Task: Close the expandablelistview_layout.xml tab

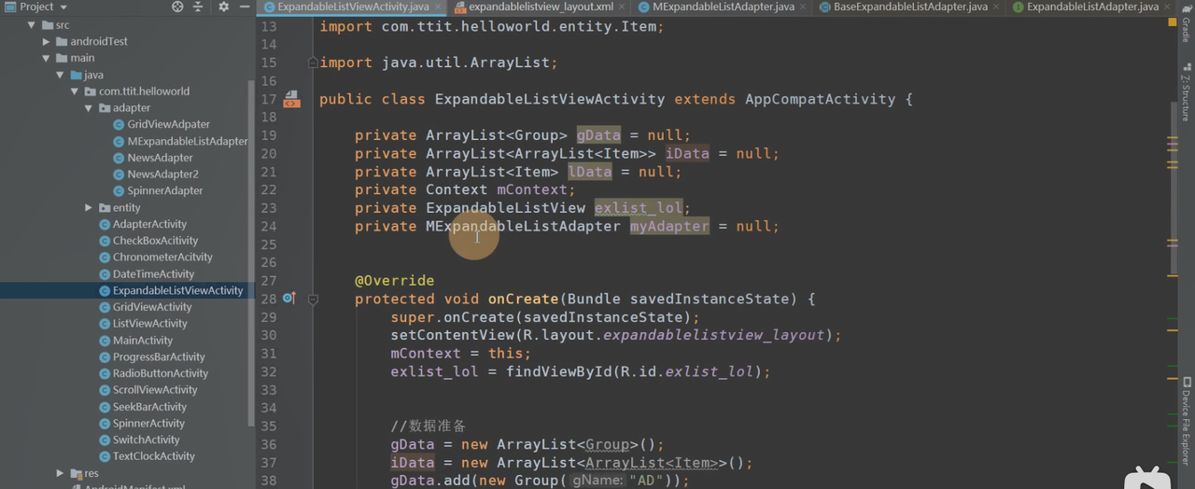Action: point(622,7)
